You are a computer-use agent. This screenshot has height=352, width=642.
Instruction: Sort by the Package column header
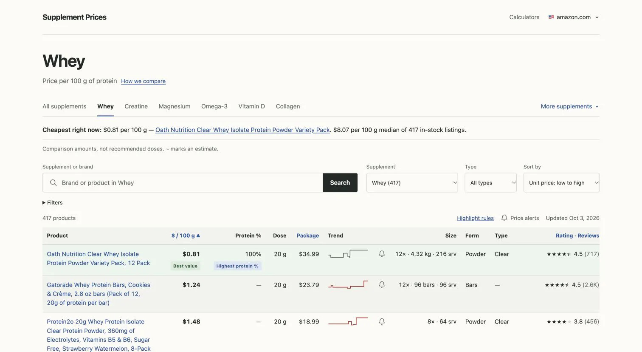(x=308, y=236)
